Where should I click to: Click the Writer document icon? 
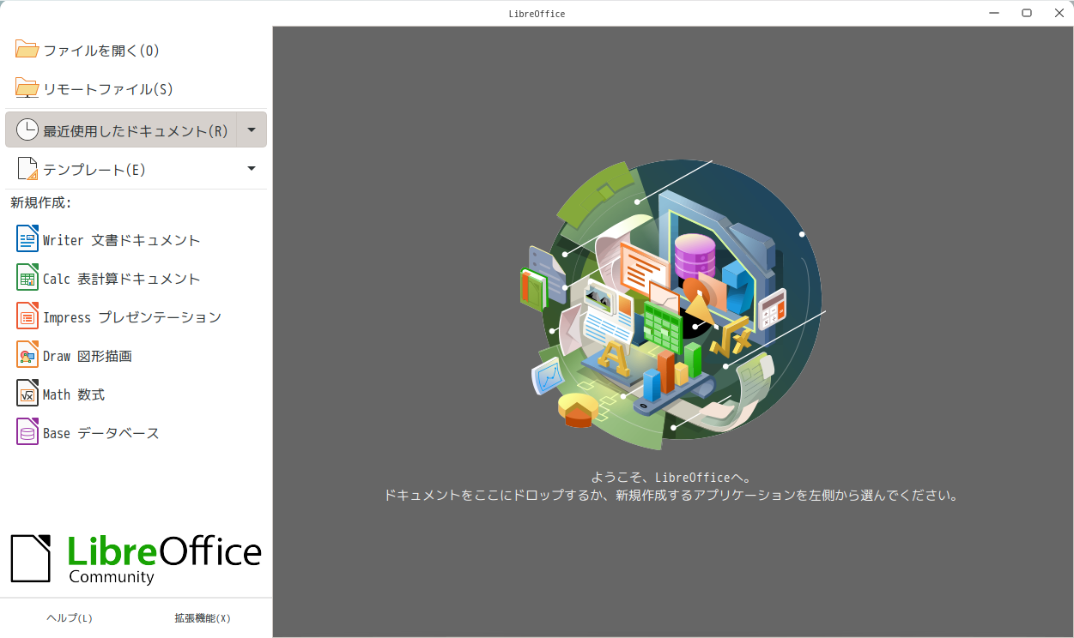[27, 239]
